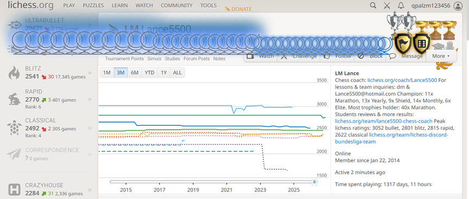
Task: Select 1M chart range
Action: click(107, 73)
